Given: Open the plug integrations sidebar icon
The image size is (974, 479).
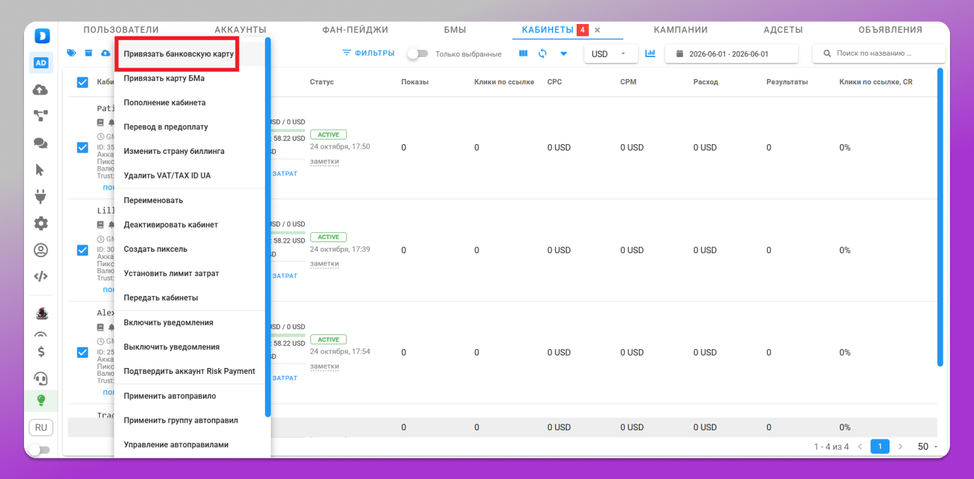Looking at the screenshot, I should pyautogui.click(x=40, y=196).
